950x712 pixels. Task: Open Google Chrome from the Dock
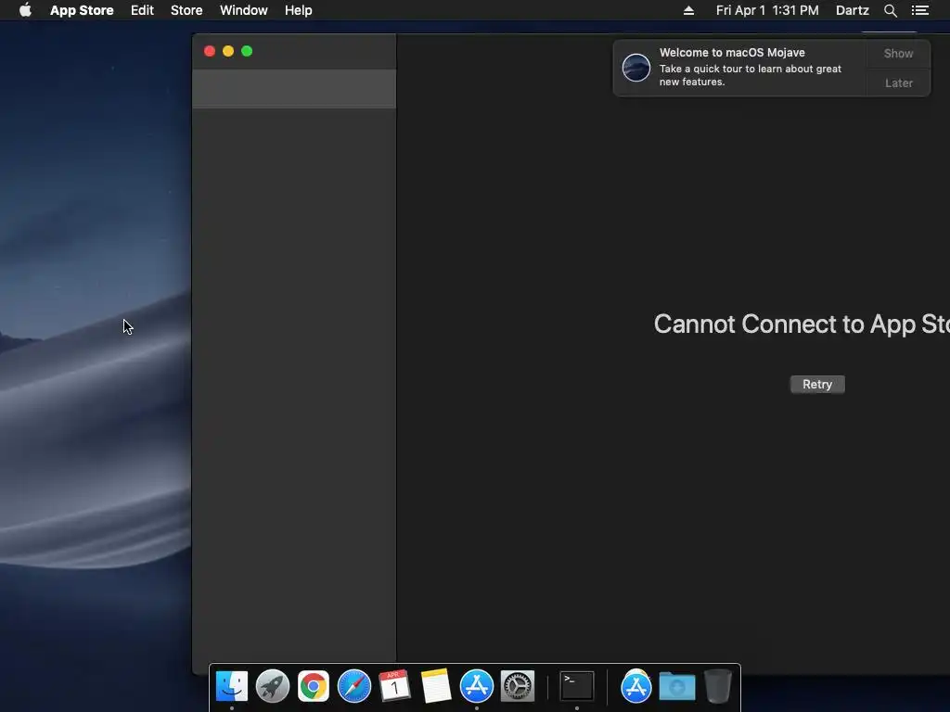314,687
